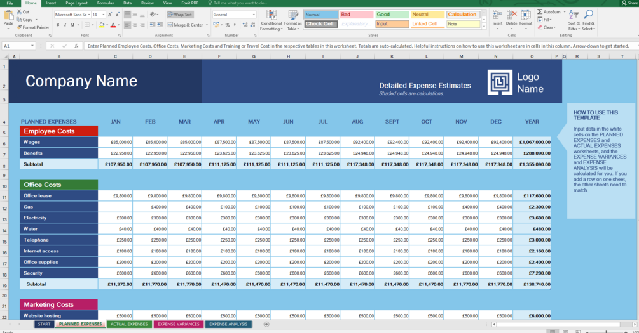Toggle Align Left alignment
639x333 pixels.
[x=128, y=25]
